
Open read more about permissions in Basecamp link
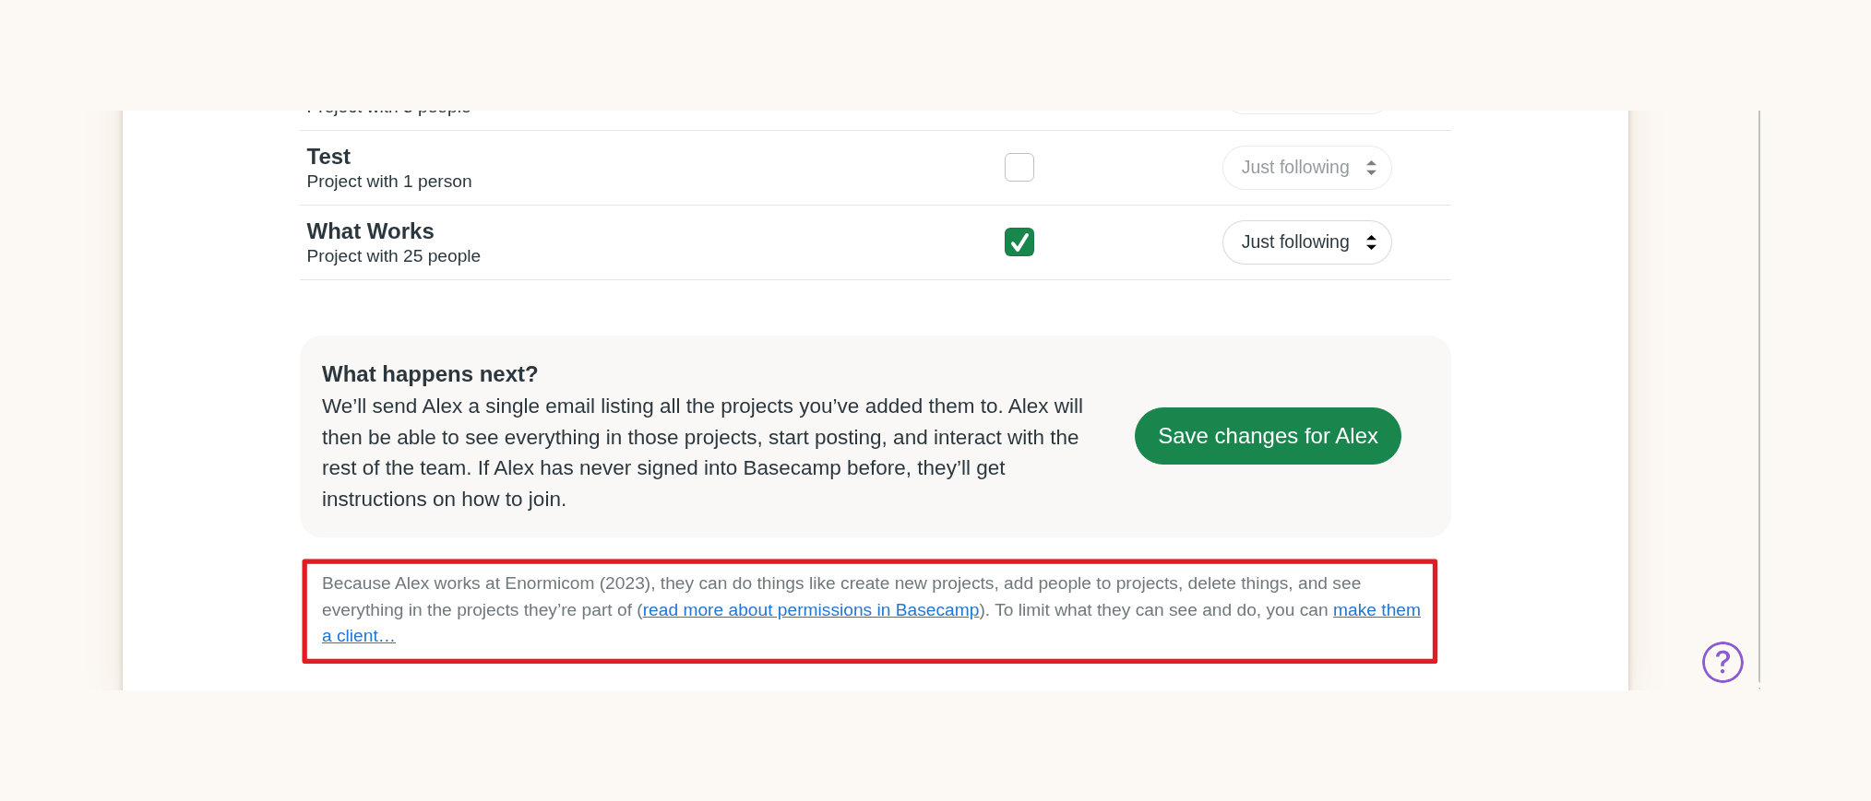tap(810, 609)
